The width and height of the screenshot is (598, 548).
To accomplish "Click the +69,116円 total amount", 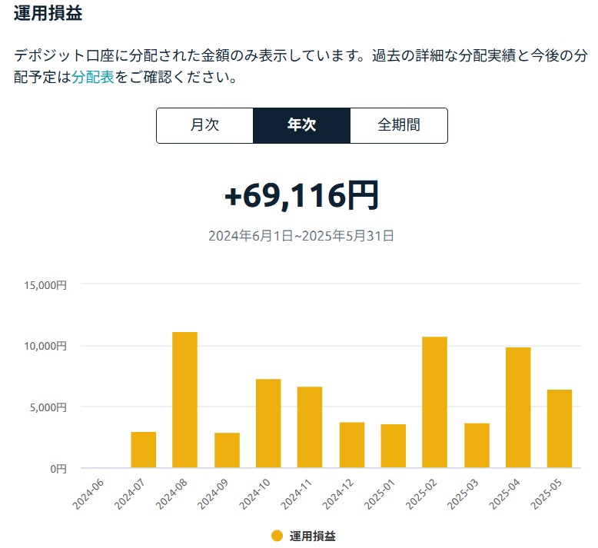I will 301,196.
